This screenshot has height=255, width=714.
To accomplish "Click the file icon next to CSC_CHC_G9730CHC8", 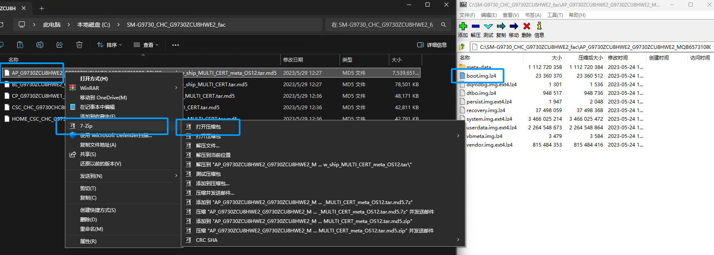I will pos(7,107).
